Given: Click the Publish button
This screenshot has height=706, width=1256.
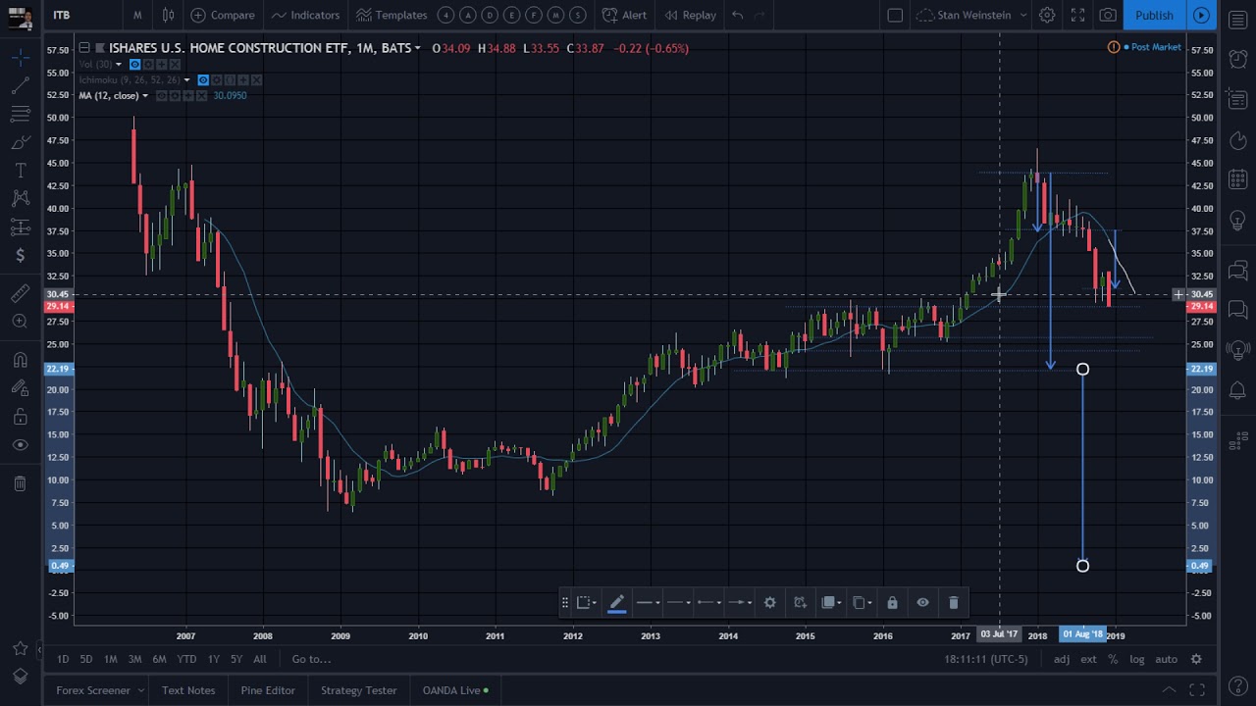Looking at the screenshot, I should [1154, 15].
